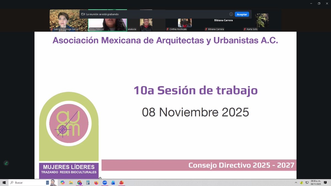Open the Windows Start menu
The width and height of the screenshot is (331, 186).
(x=4, y=183)
